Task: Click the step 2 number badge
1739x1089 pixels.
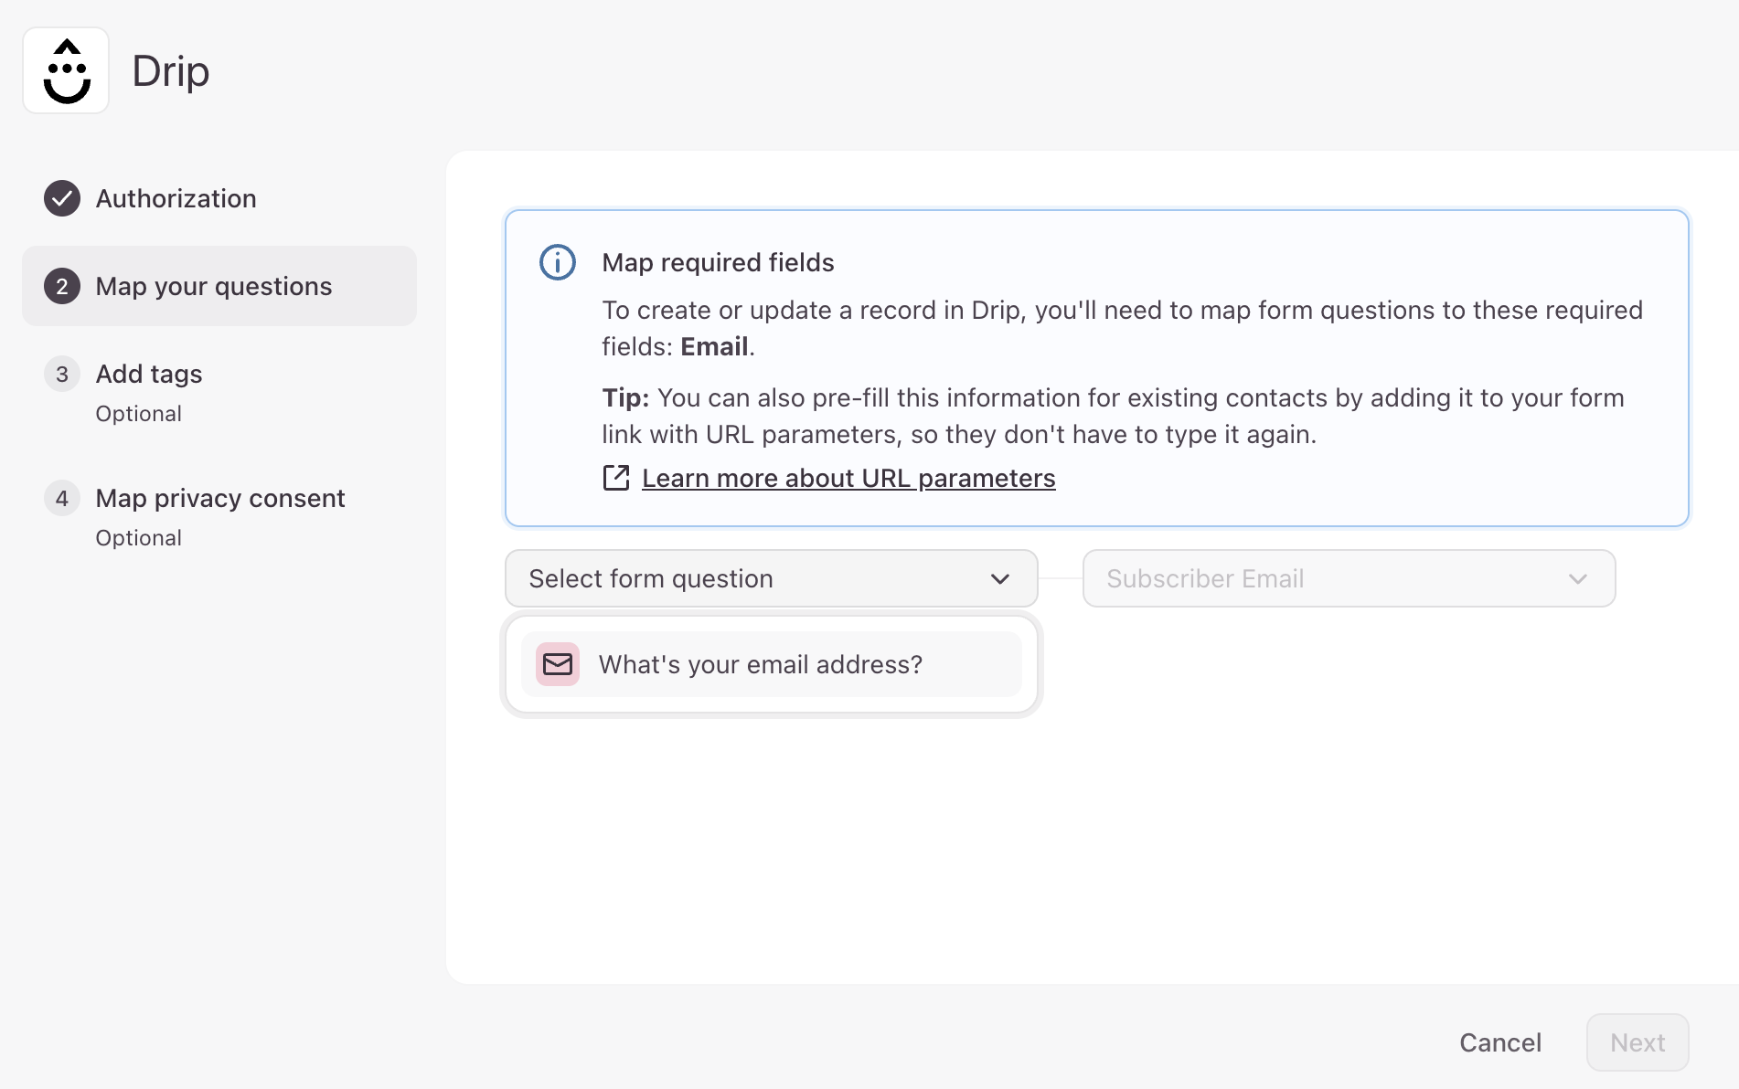Action: [x=62, y=286]
